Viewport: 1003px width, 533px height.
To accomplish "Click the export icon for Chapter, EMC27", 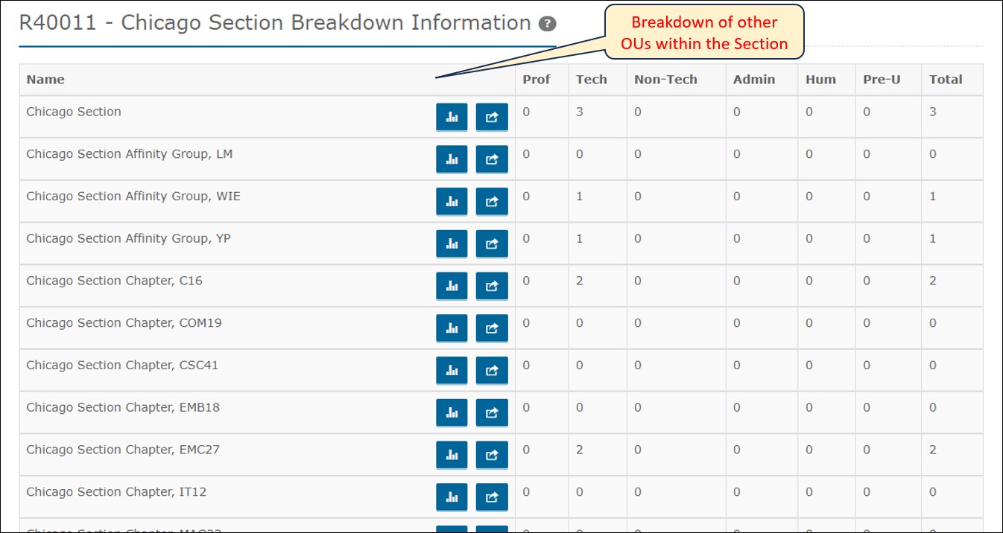I will [x=492, y=455].
